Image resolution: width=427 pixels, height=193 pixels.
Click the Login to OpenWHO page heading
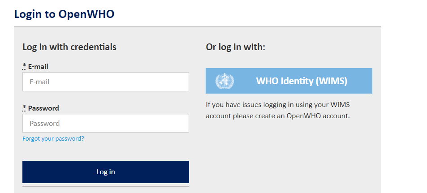click(64, 14)
